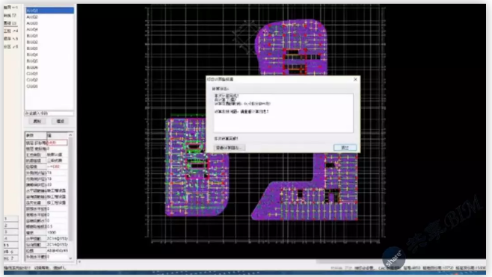
Task: Select the highlighted AWQ1 item in list
Action: point(49,10)
